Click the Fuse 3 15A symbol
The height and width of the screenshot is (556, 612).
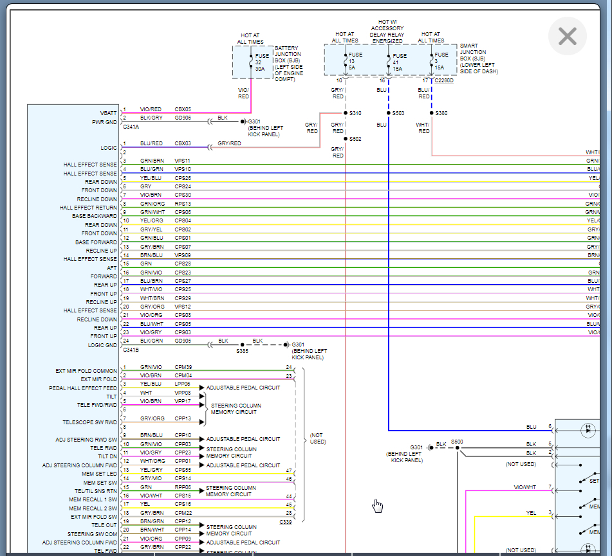(x=431, y=60)
